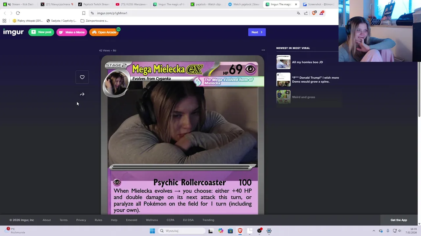Image resolution: width=421 pixels, height=236 pixels.
Task: Open OBS Studio on the taskbar
Action: tap(260, 231)
